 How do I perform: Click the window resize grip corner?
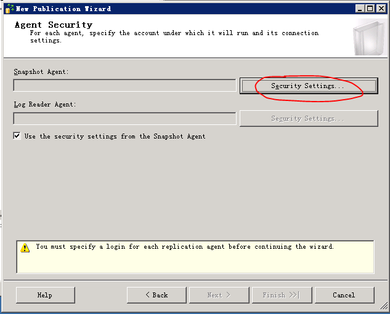[x=384, y=306]
